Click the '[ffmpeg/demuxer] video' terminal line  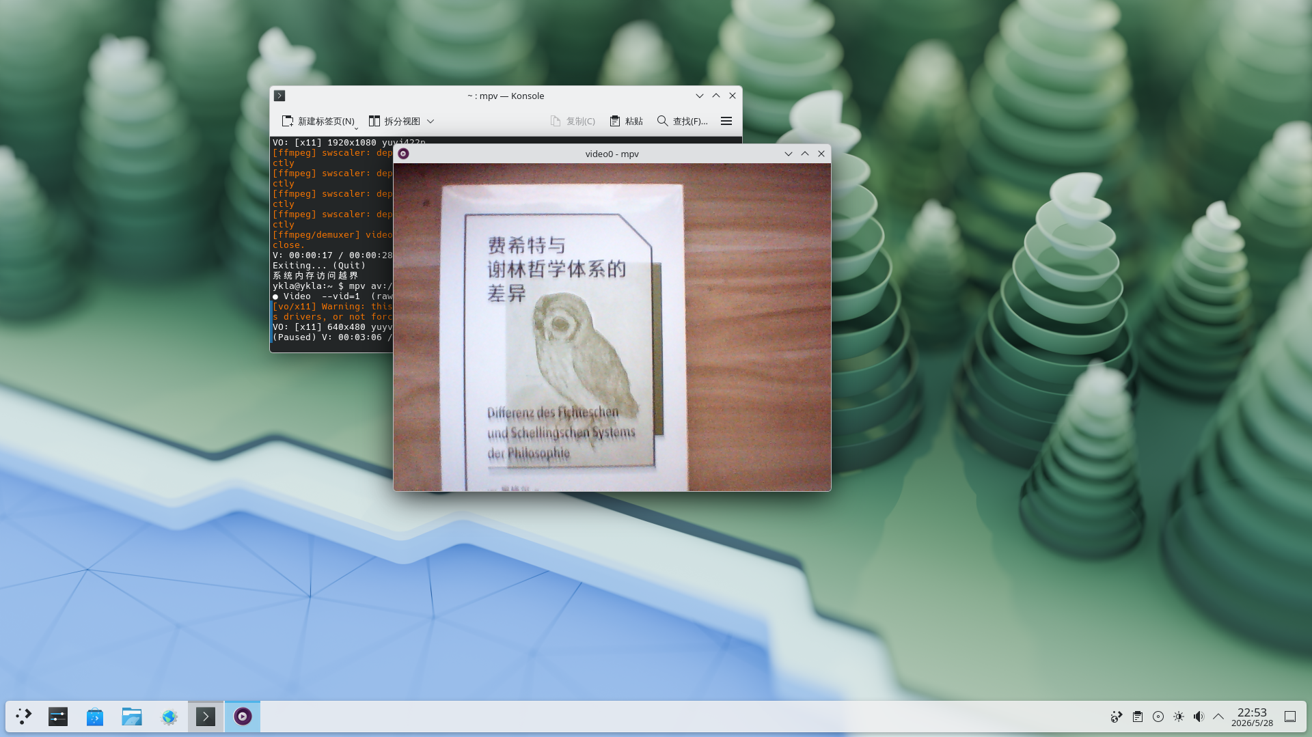[x=332, y=235]
